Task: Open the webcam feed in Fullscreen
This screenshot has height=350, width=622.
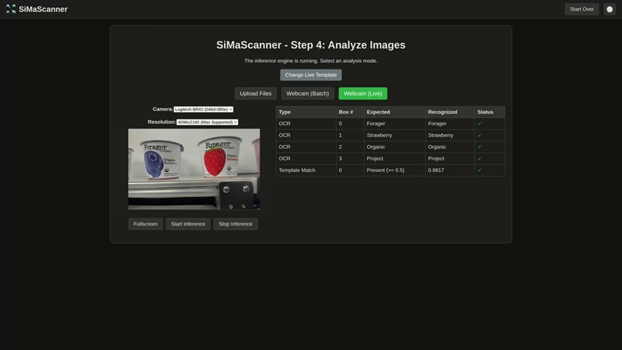Action: 146,224
